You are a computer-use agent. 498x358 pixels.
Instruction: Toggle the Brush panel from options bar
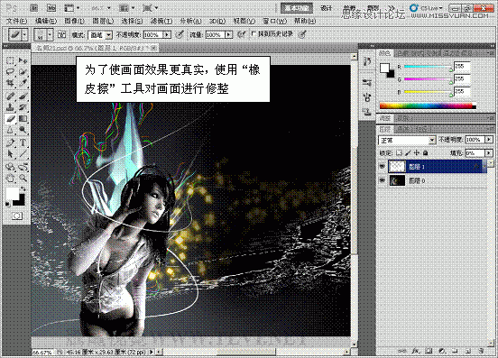tap(61, 34)
